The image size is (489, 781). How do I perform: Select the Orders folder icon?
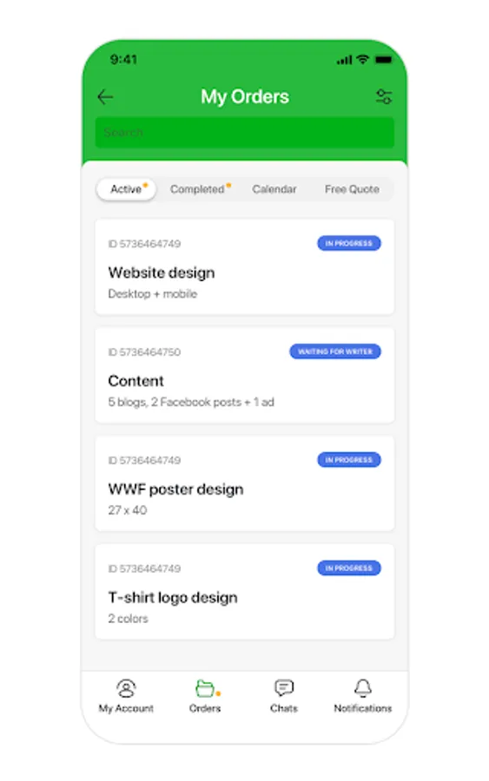point(205,688)
